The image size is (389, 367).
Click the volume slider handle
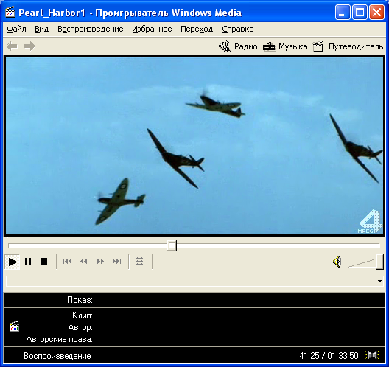click(380, 262)
